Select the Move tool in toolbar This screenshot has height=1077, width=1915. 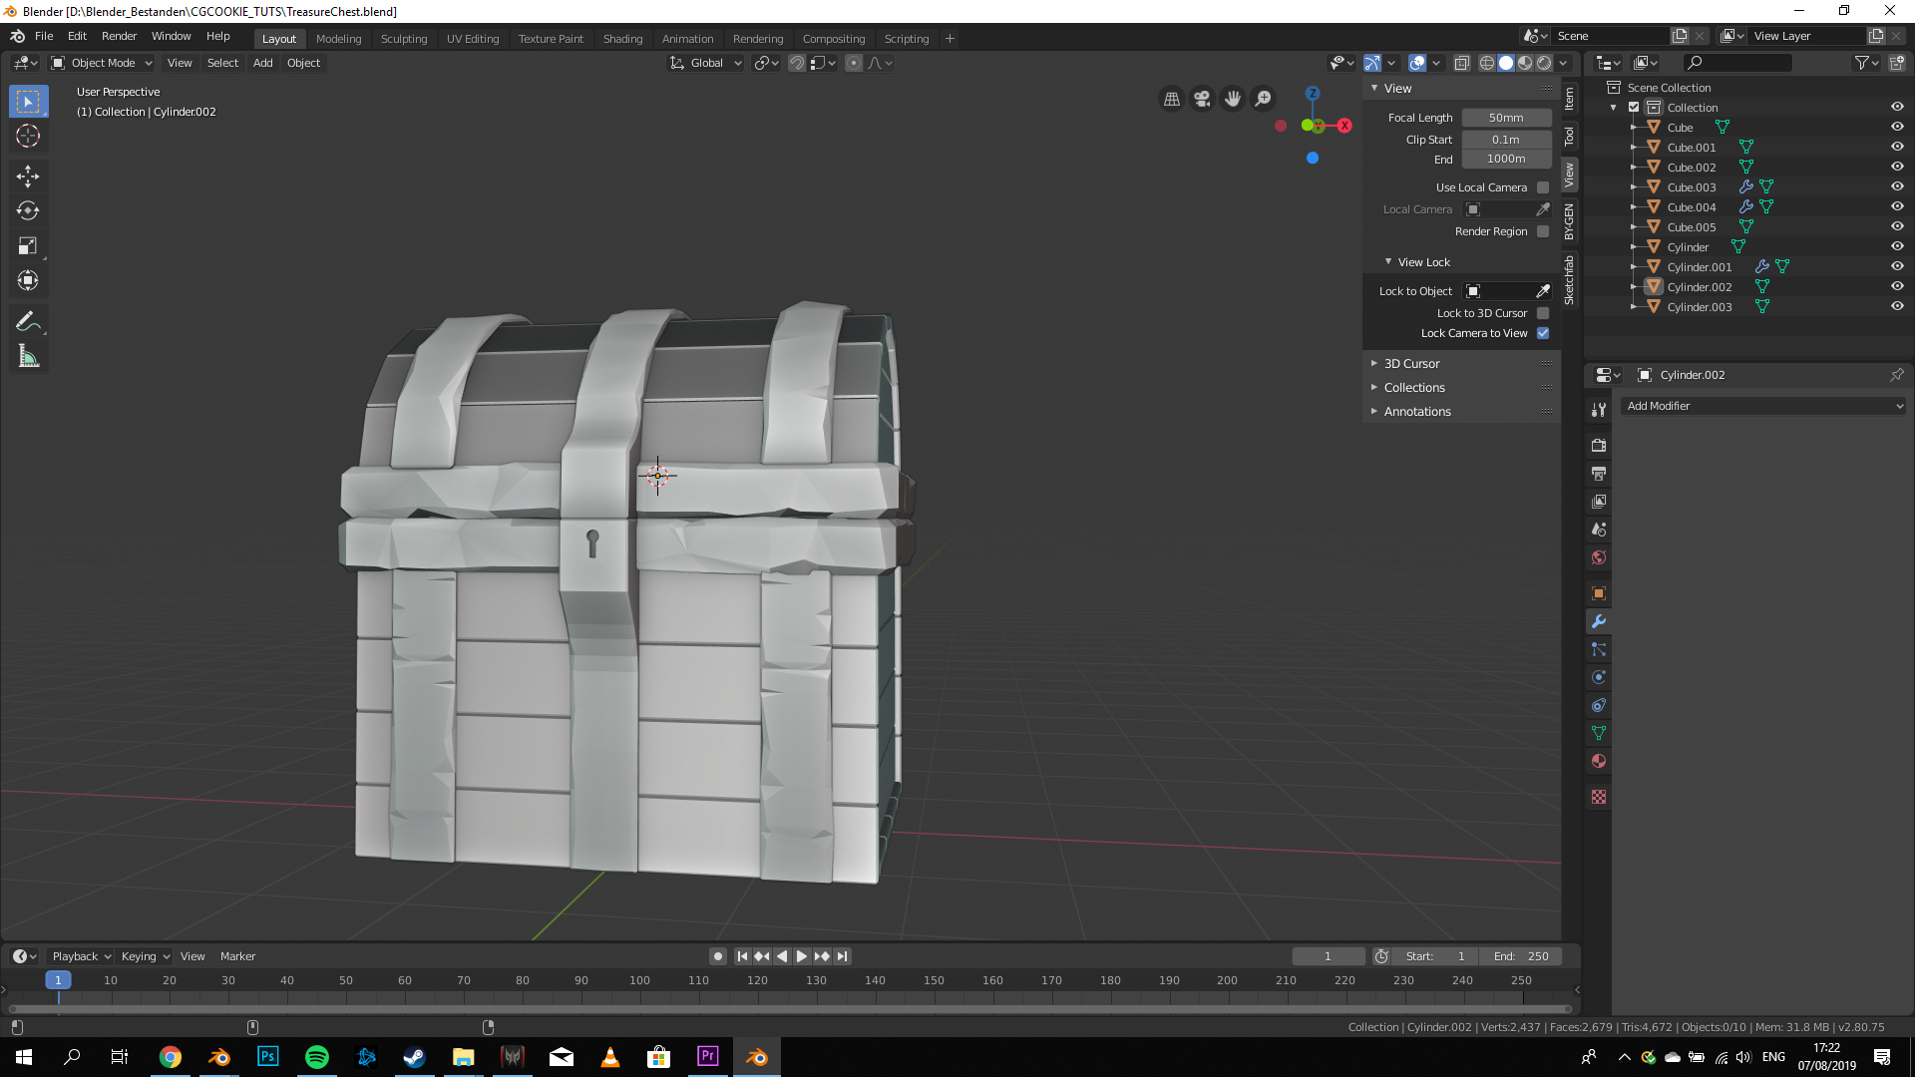pyautogui.click(x=28, y=177)
